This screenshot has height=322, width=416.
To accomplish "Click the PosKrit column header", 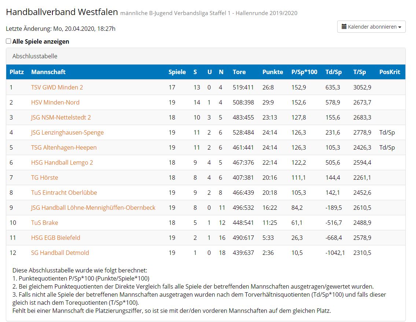I will point(390,72).
